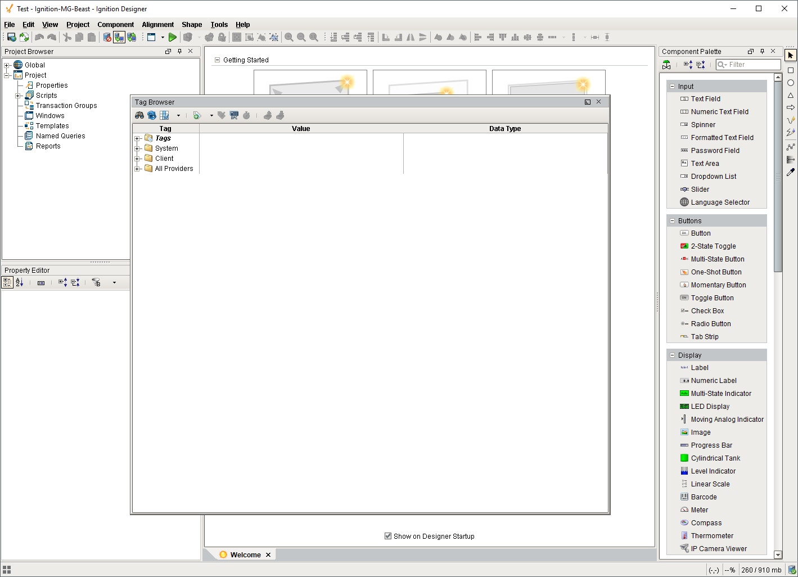Collapse the Buttons palette group
Image resolution: width=798 pixels, height=577 pixels.
(x=672, y=221)
